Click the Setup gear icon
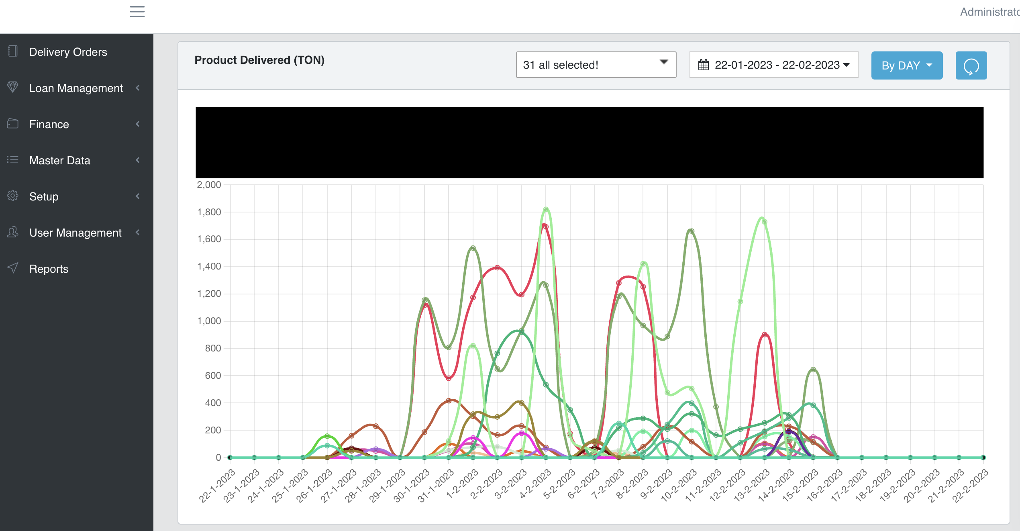Screen dimensions: 1020x531 click(x=13, y=196)
